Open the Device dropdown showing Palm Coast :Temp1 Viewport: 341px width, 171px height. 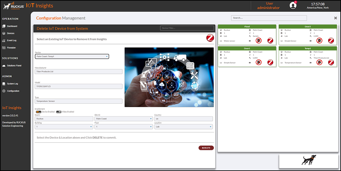tap(72, 56)
